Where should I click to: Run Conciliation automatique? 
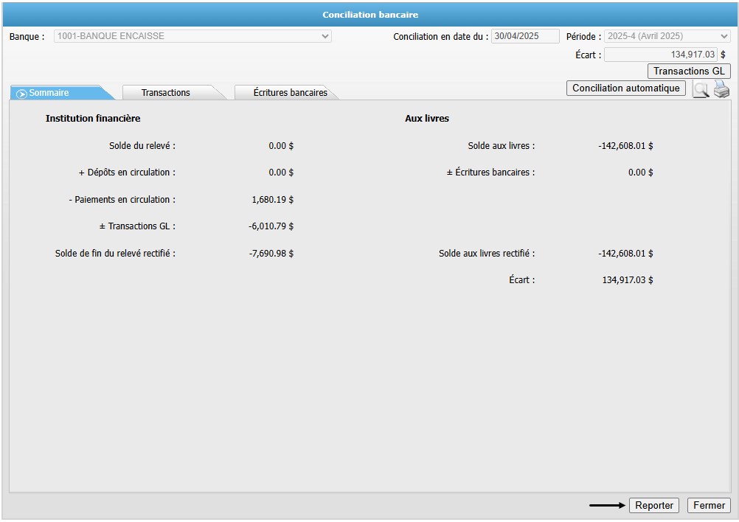click(x=625, y=88)
